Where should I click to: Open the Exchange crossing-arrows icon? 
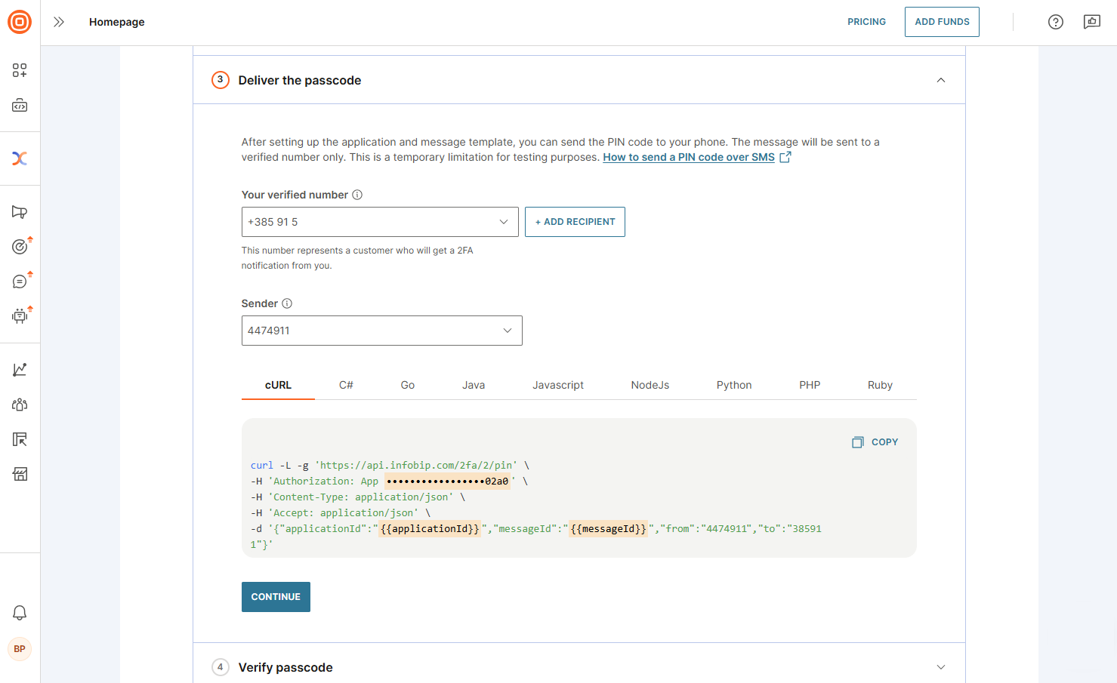click(x=20, y=158)
